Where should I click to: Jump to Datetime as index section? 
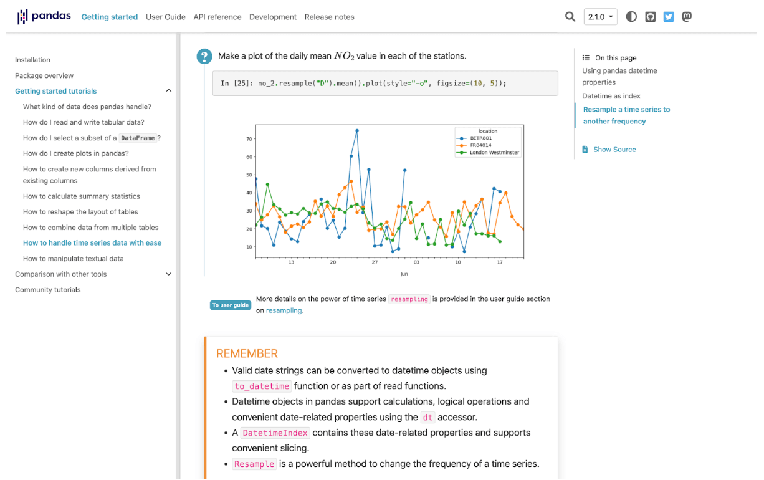pyautogui.click(x=611, y=96)
